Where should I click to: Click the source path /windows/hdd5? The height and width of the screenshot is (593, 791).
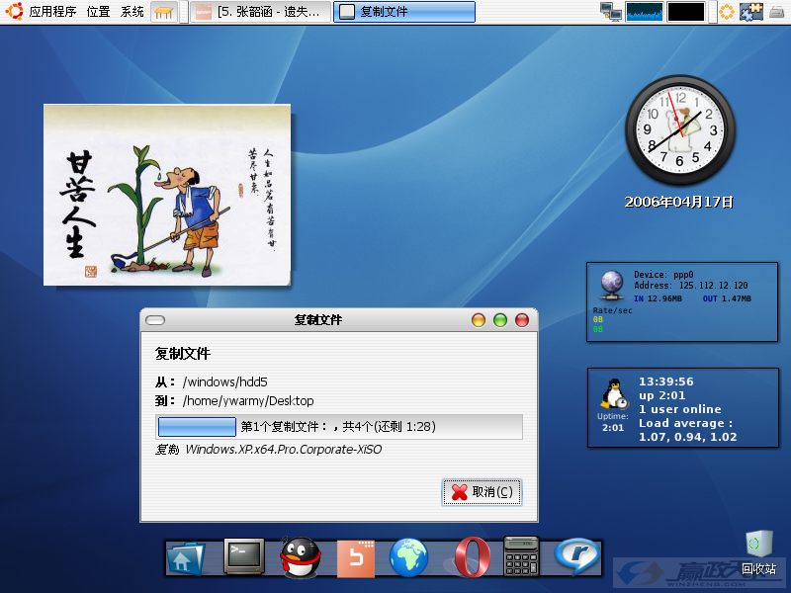coord(225,382)
